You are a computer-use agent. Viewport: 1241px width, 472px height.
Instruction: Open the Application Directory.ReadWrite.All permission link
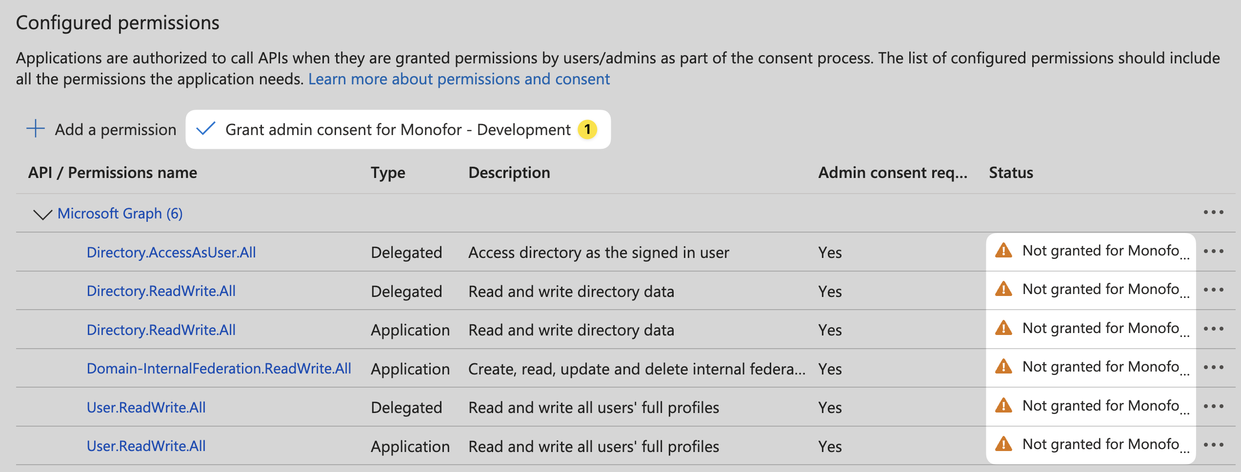pos(161,330)
